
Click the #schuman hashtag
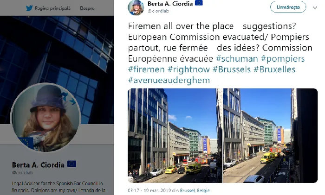pyautogui.click(x=237, y=58)
